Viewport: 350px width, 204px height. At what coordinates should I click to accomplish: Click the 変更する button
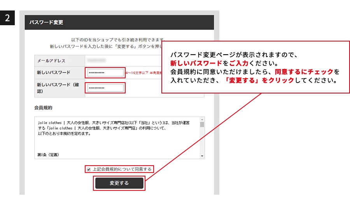(x=119, y=183)
